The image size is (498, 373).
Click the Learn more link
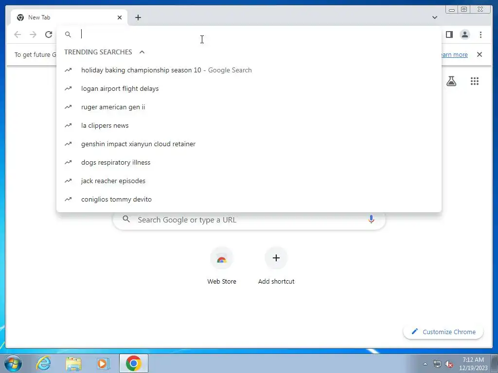coord(454,54)
